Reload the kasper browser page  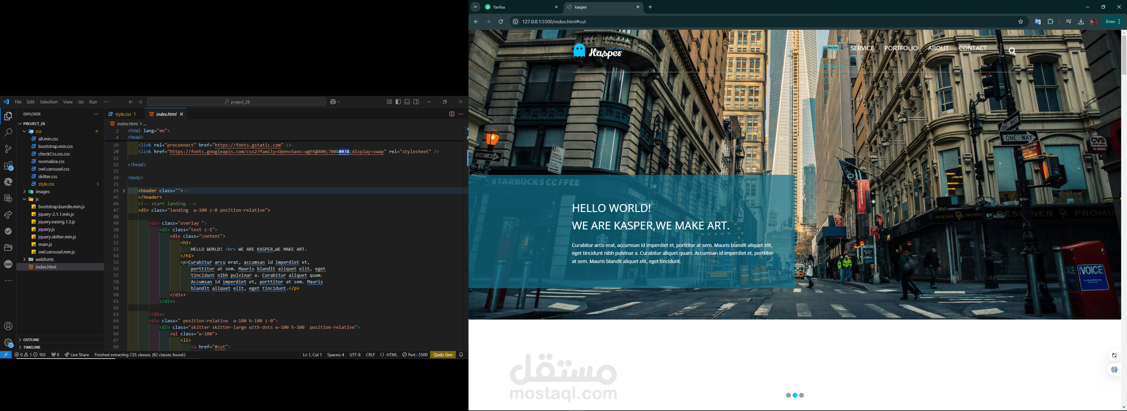(501, 22)
